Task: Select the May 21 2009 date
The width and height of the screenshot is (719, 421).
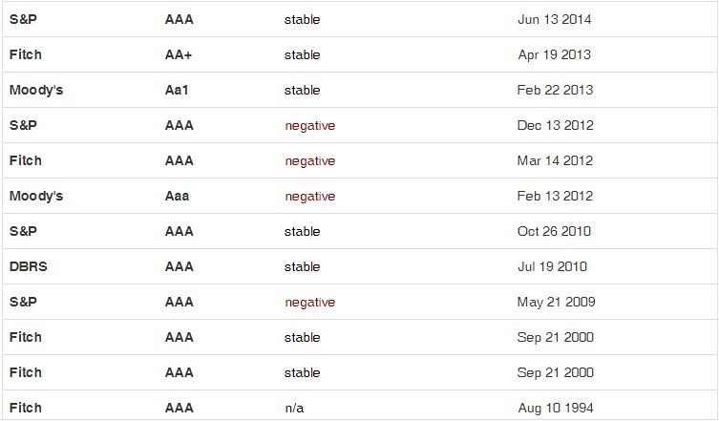Action: [557, 302]
